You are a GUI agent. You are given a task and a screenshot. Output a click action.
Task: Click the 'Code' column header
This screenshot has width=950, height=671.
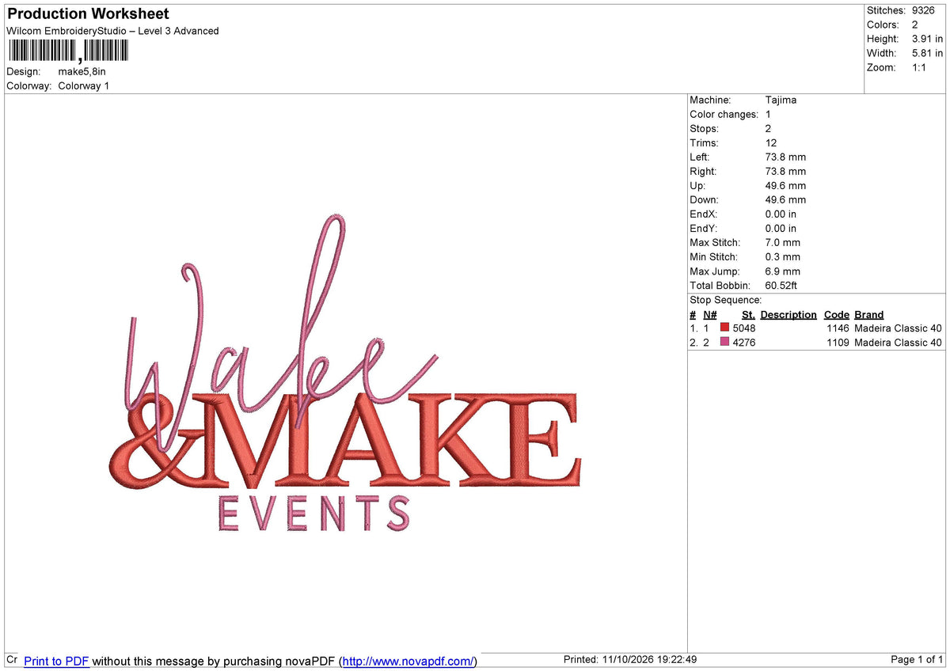coord(837,315)
